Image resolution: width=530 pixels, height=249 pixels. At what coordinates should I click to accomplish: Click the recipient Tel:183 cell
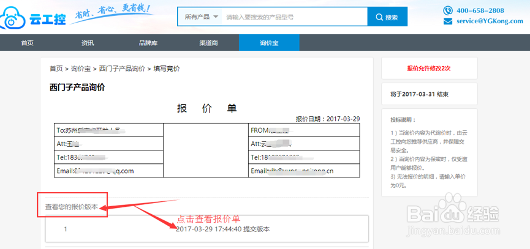pos(108,157)
